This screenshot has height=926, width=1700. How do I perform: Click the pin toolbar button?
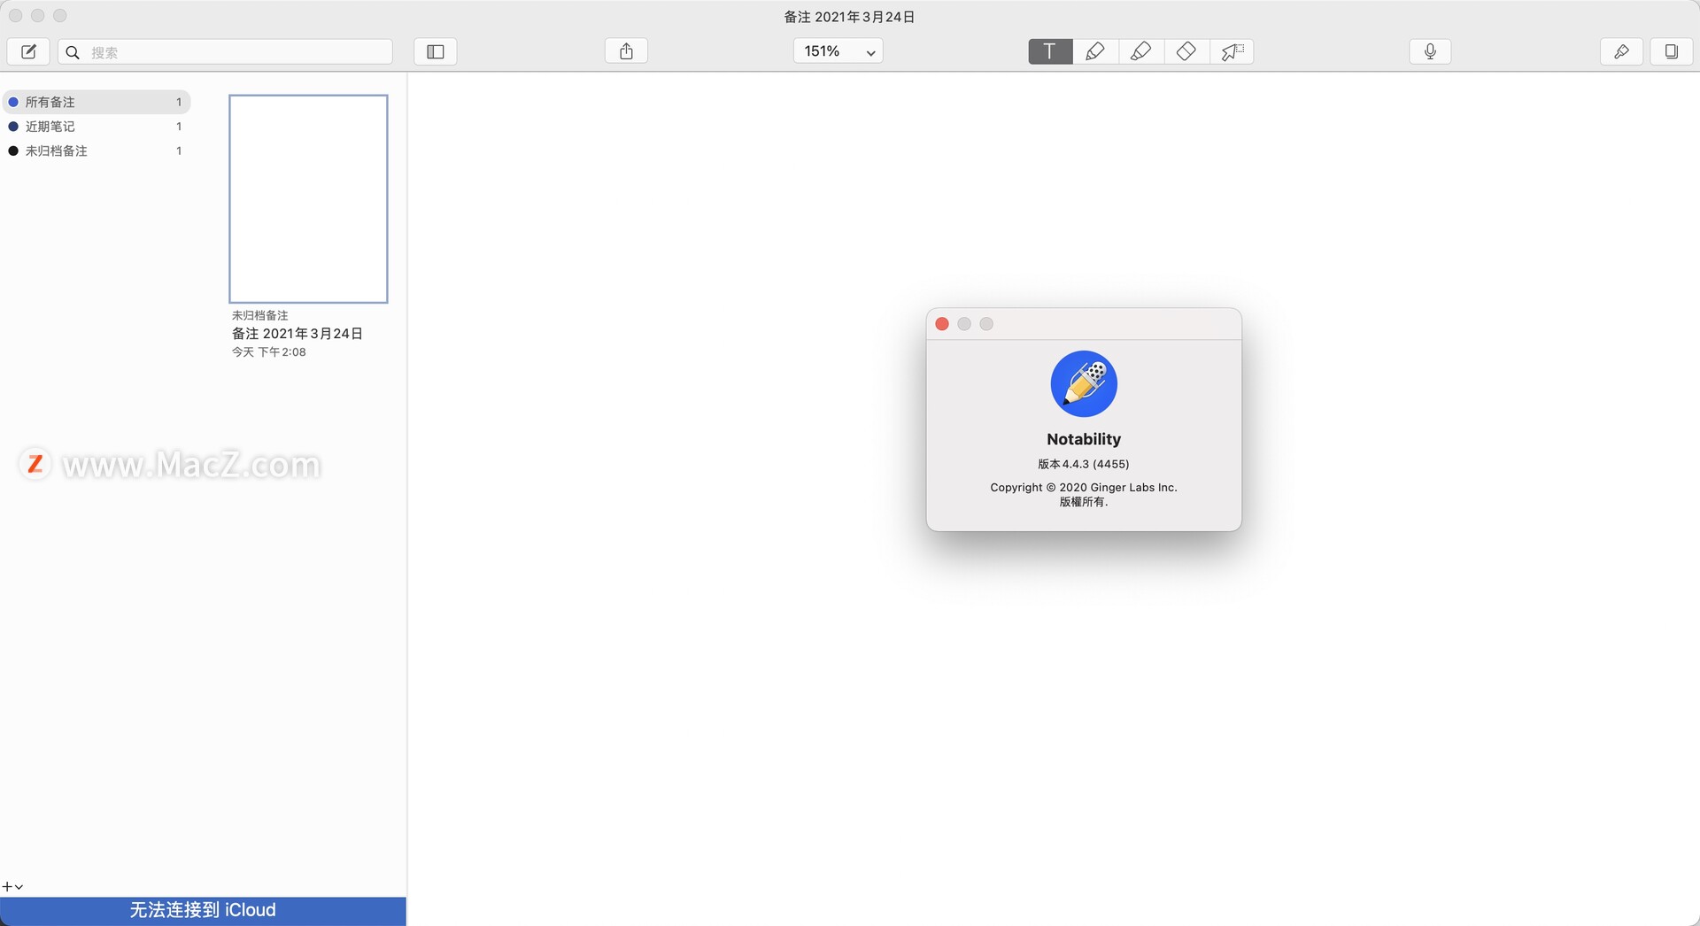point(1622,51)
